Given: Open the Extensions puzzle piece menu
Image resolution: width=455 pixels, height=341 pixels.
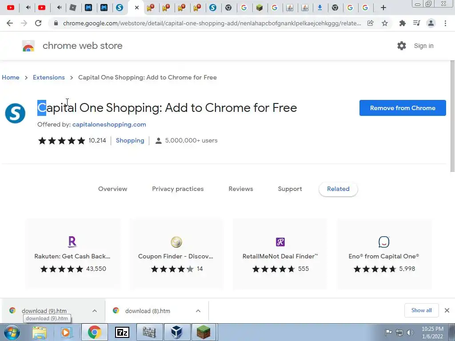Looking at the screenshot, I should (x=403, y=23).
